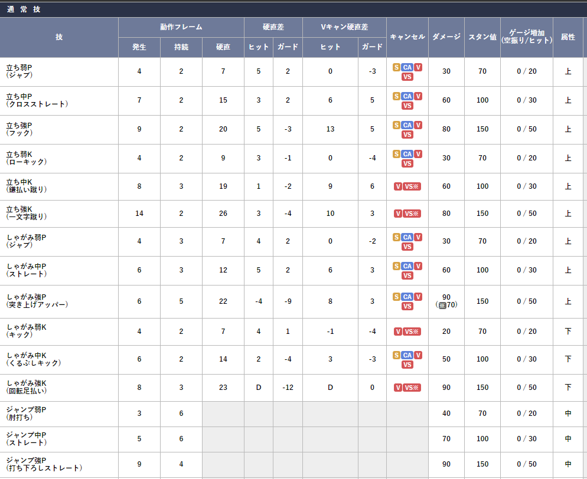
Task: Click recovery value 26 in 立ち強K row
Action: 223,214
